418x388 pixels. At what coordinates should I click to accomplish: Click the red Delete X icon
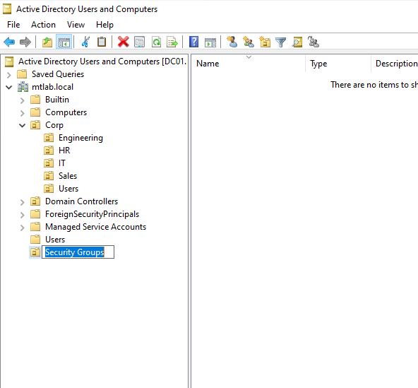pos(123,42)
